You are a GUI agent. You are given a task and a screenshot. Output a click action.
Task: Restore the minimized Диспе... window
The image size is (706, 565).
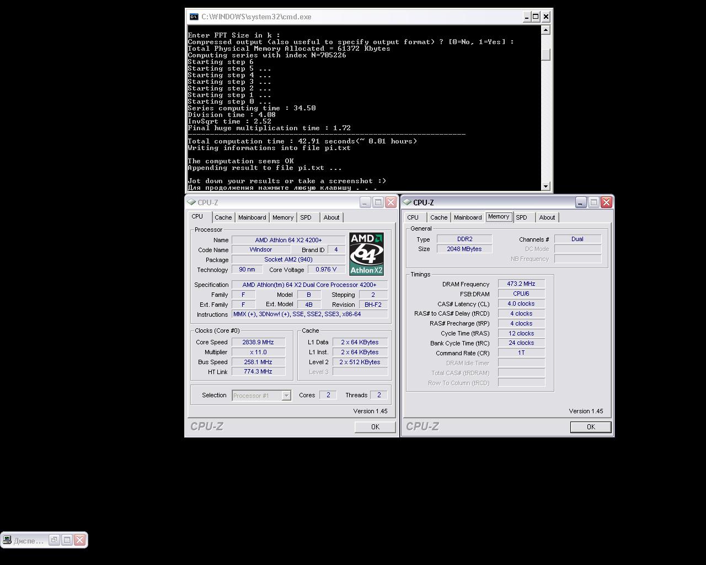(54, 540)
